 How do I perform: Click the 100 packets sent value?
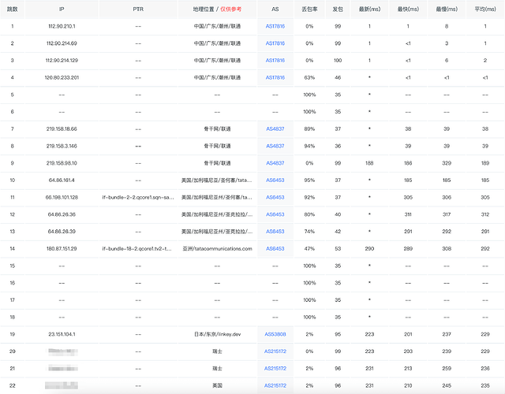pyautogui.click(x=338, y=61)
